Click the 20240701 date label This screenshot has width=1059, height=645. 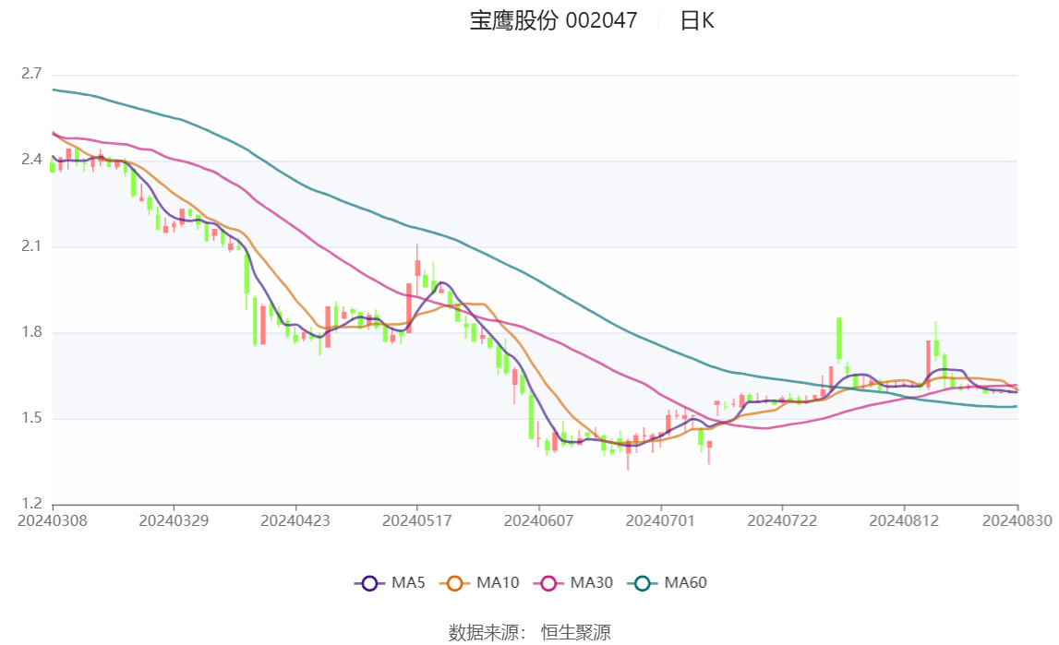[x=660, y=520]
